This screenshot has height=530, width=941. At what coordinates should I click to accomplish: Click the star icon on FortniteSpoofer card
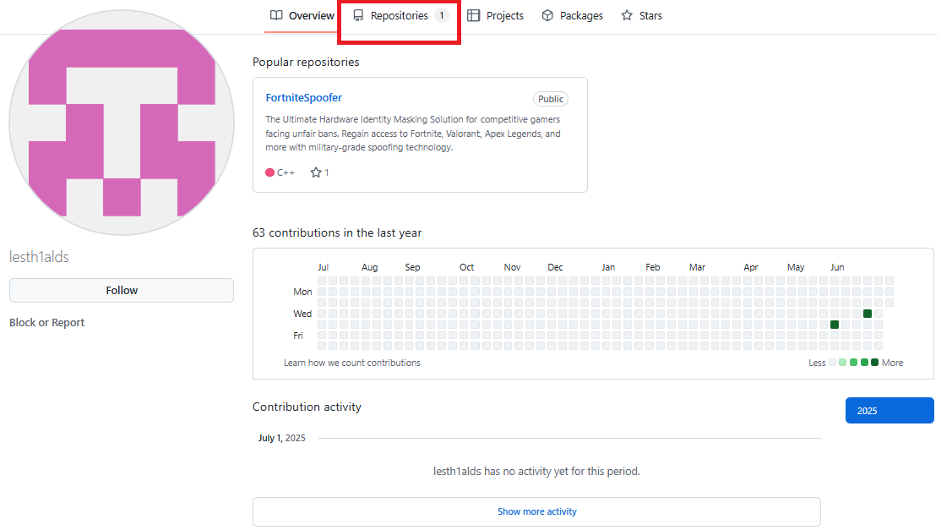click(316, 172)
